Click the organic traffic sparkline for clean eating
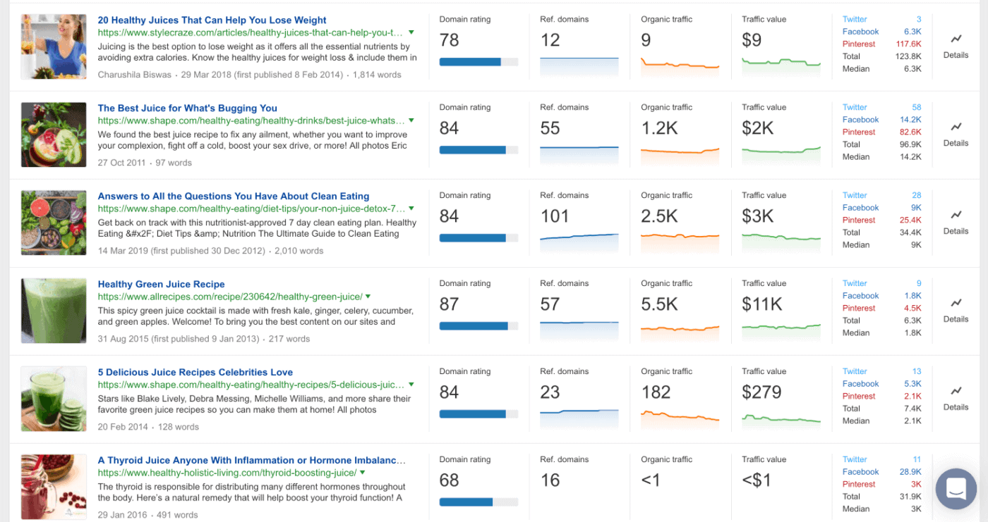Viewport: 988px width, 522px height. [680, 242]
